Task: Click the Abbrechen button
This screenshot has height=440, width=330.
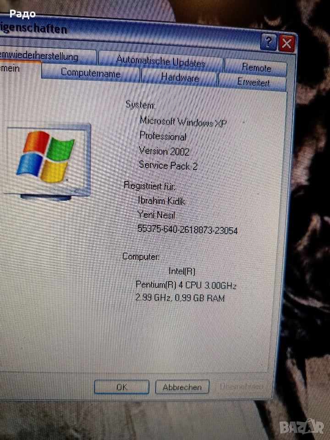Action: 182,387
